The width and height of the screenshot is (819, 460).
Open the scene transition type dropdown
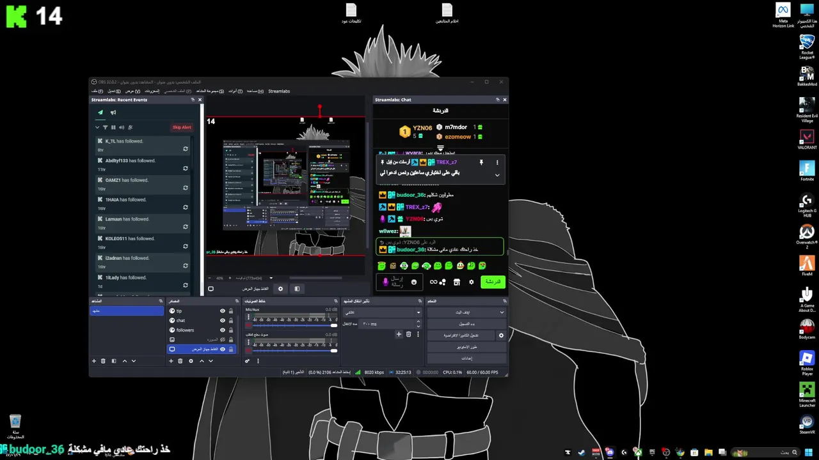(x=383, y=312)
